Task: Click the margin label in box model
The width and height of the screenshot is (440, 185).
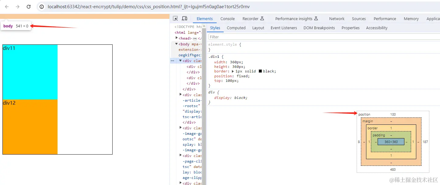Action: click(x=368, y=121)
